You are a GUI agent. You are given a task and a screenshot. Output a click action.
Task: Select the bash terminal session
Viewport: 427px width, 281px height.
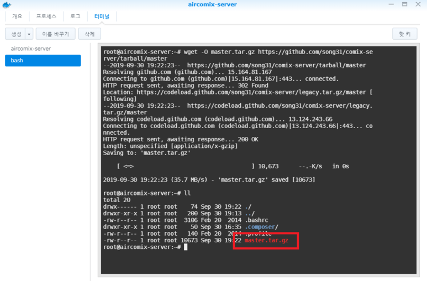[43, 60]
